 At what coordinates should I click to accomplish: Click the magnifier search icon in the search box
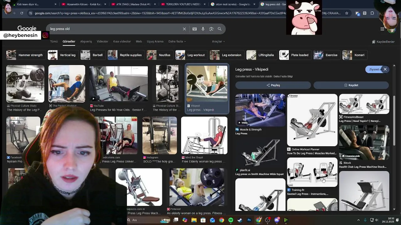tap(220, 29)
